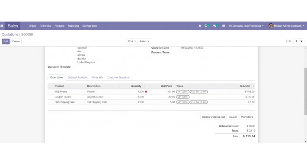
Task: Click the $ 119.14 total amount
Action: pos(249,136)
